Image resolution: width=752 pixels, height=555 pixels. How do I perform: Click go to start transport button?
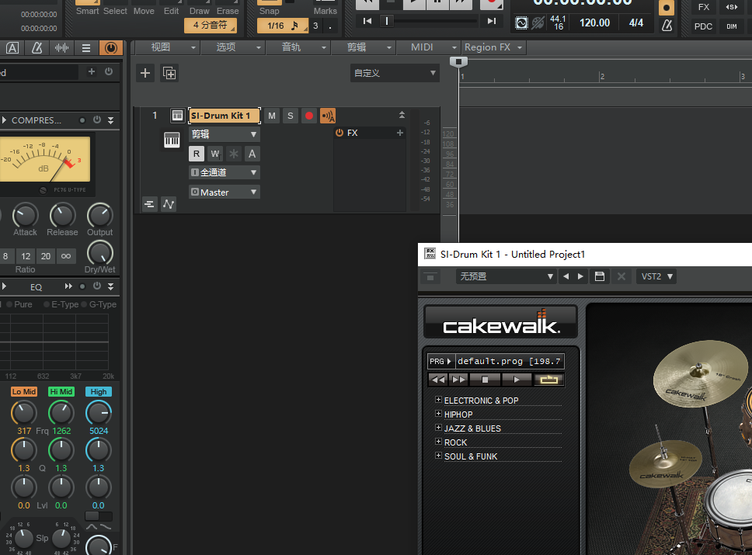[367, 21]
